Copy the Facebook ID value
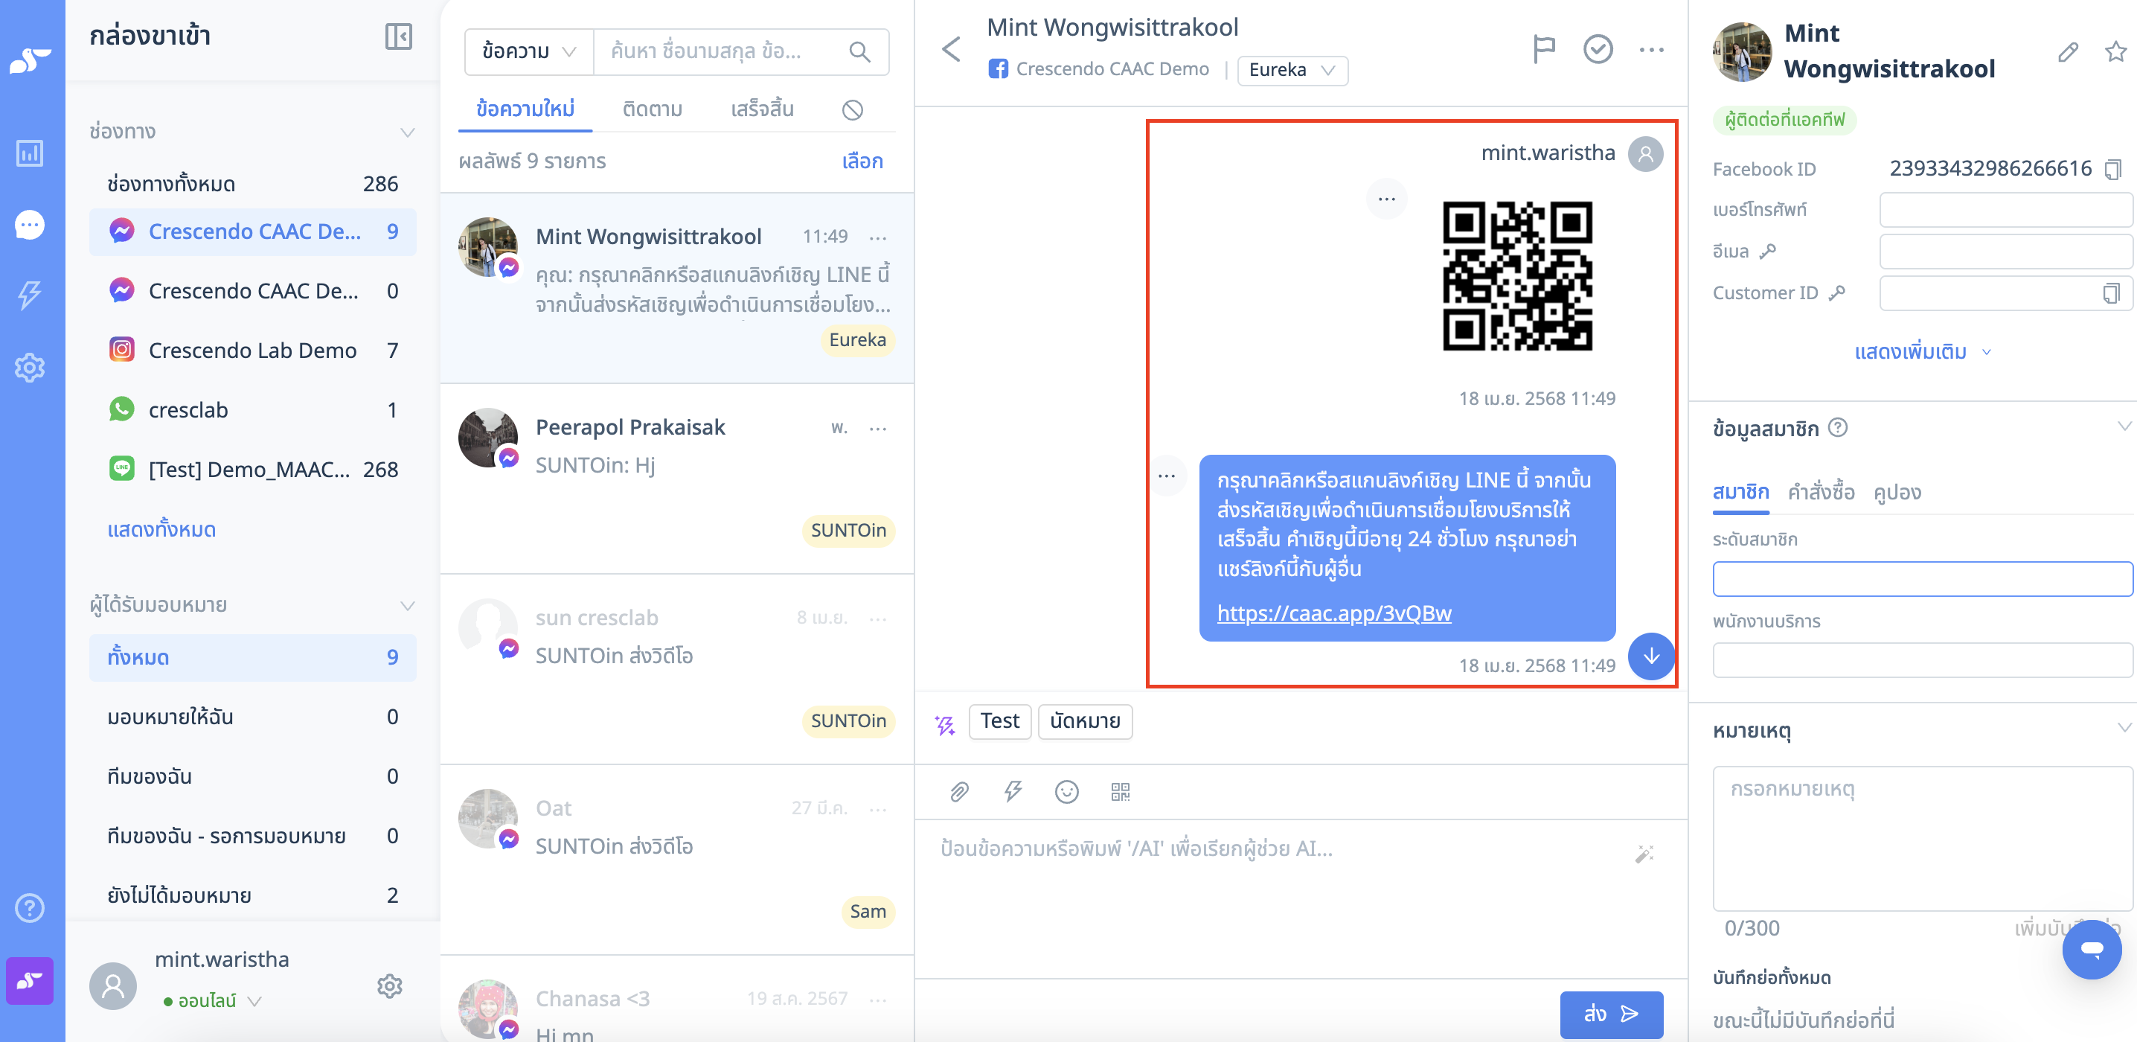The width and height of the screenshot is (2137, 1042). tap(2113, 169)
